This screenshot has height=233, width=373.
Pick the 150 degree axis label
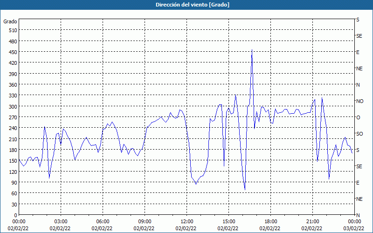pyautogui.click(x=13, y=161)
